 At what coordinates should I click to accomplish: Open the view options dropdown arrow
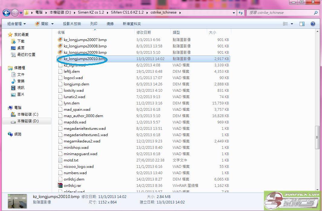(292, 24)
